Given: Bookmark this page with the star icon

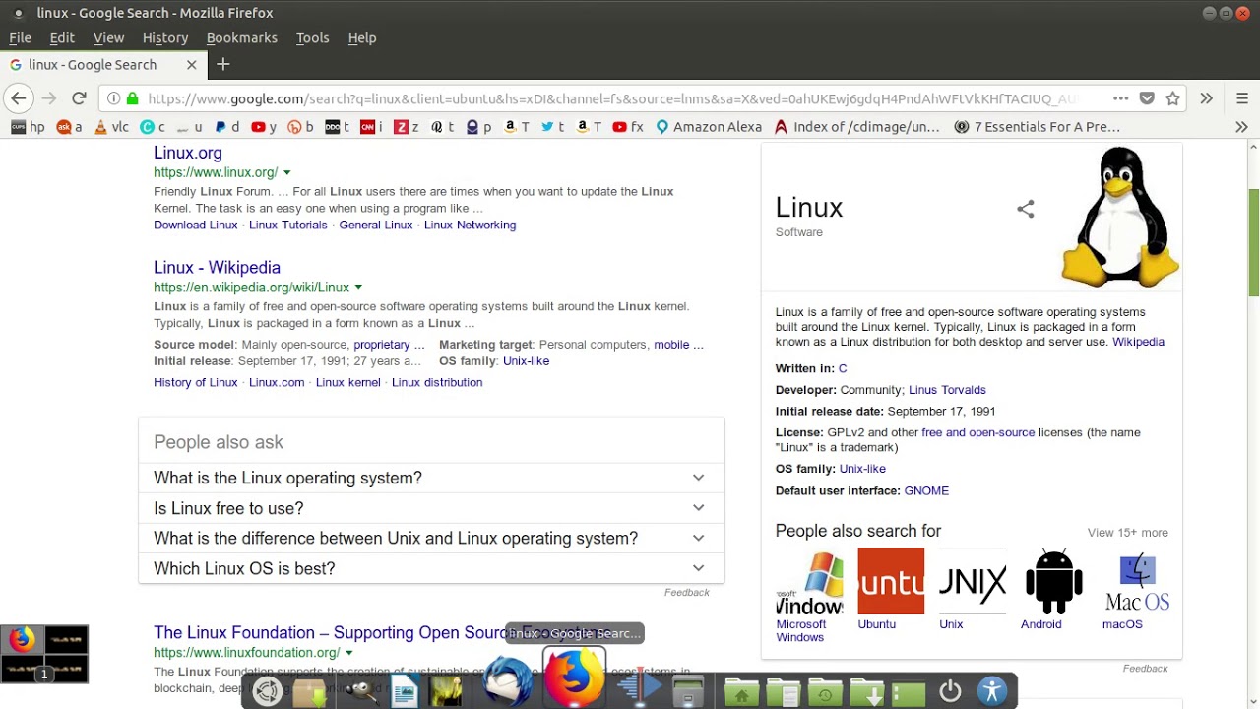Looking at the screenshot, I should [1172, 98].
